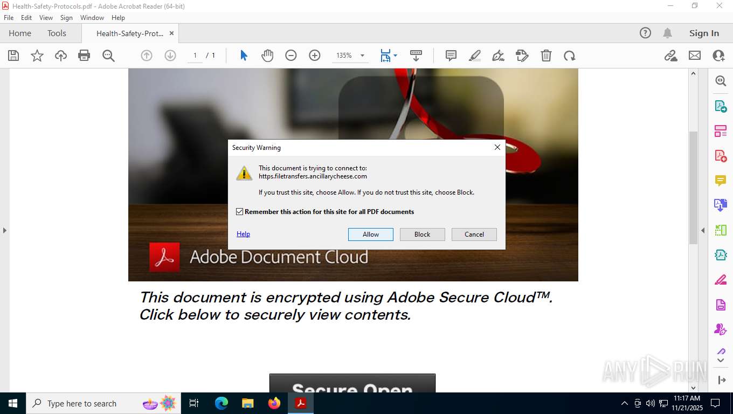Open the Fill & Sign pen tool
Image resolution: width=733 pixels, height=414 pixels.
click(499, 56)
